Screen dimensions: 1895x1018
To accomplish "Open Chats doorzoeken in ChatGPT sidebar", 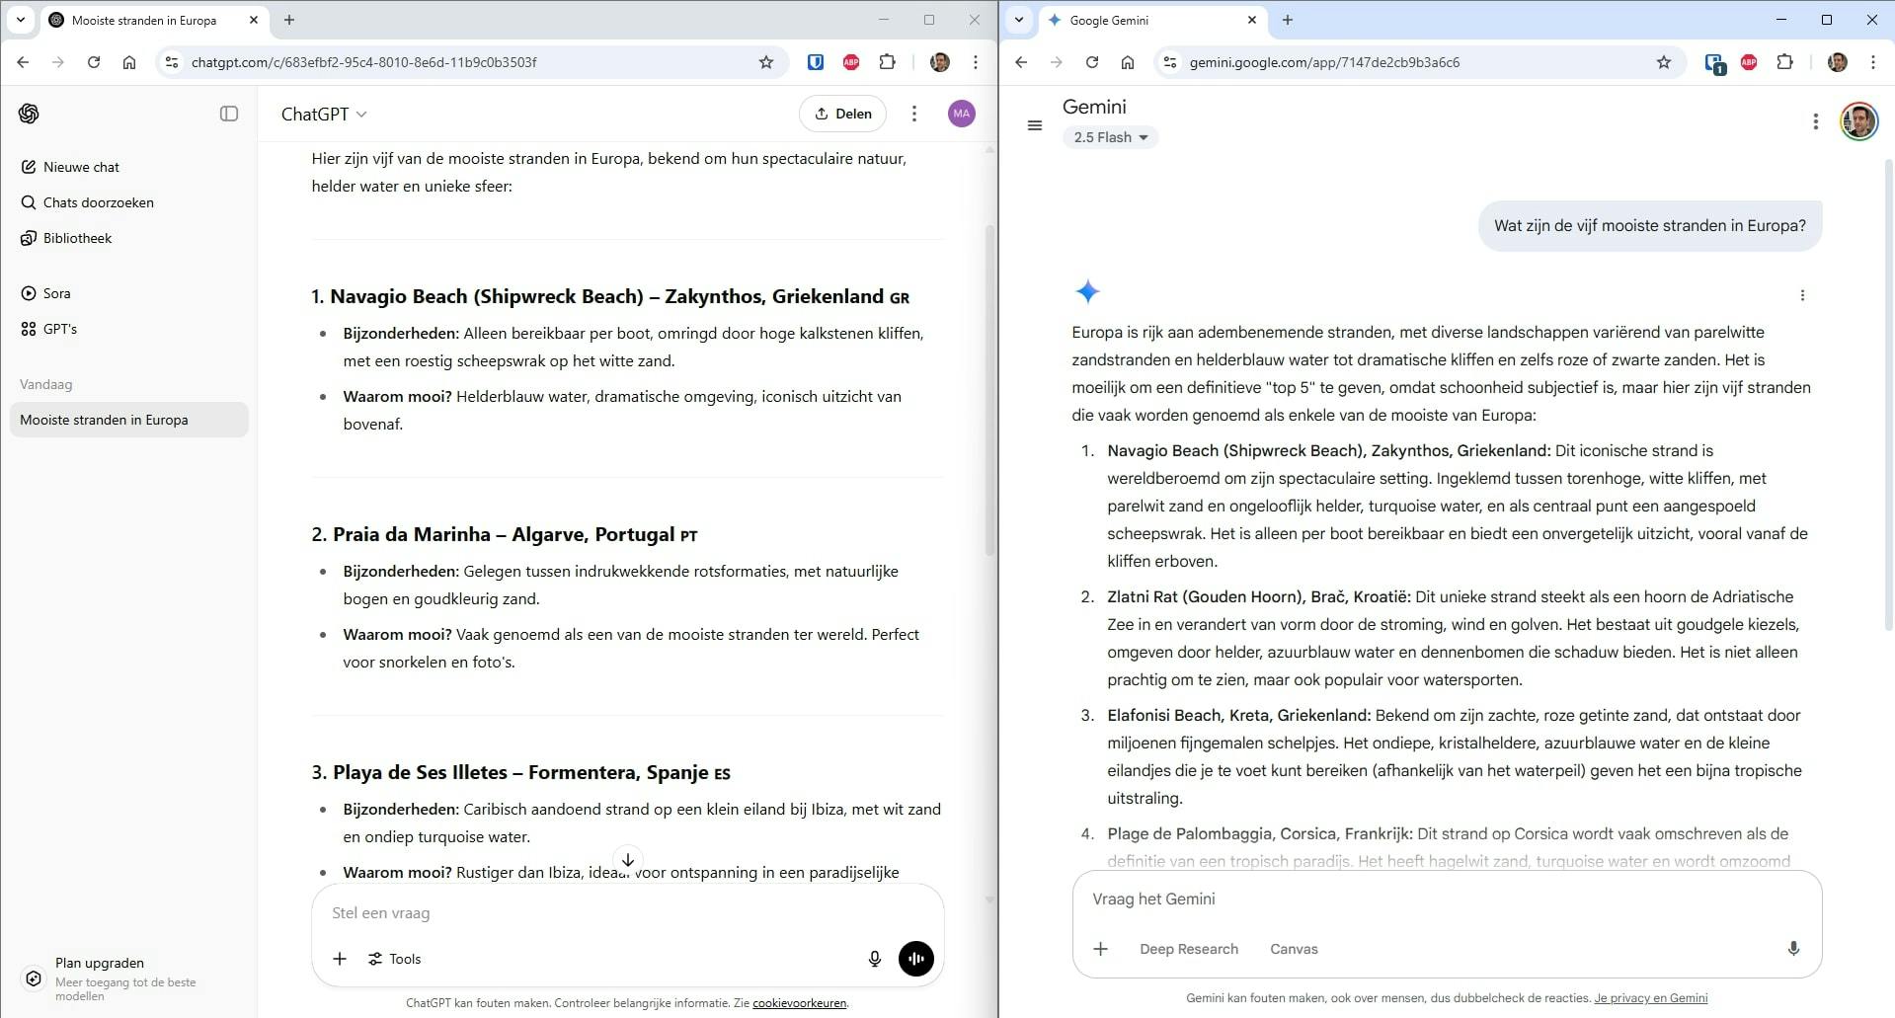I will 128,202.
